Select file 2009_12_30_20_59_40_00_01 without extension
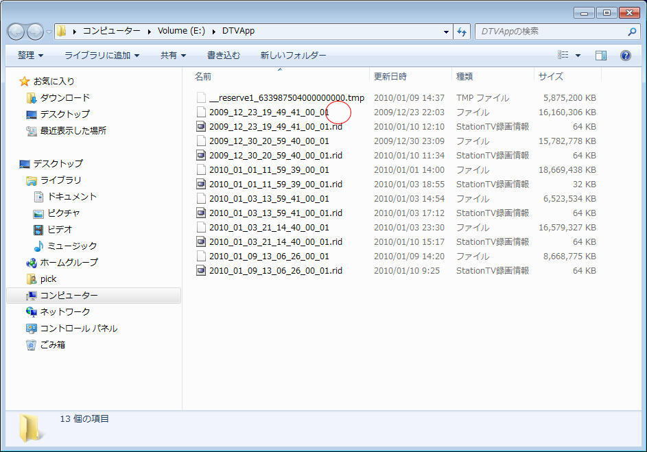The width and height of the screenshot is (647, 452). click(x=269, y=141)
